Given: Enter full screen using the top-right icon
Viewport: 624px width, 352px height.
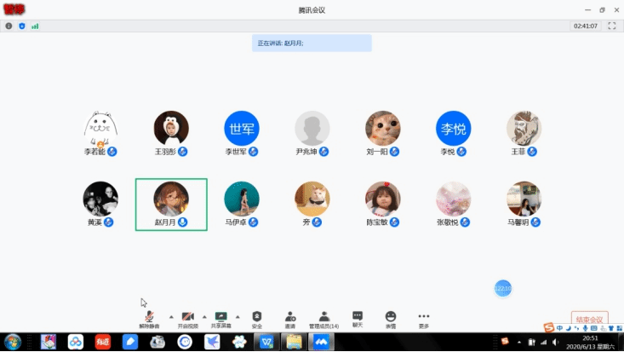Looking at the screenshot, I should click(611, 26).
